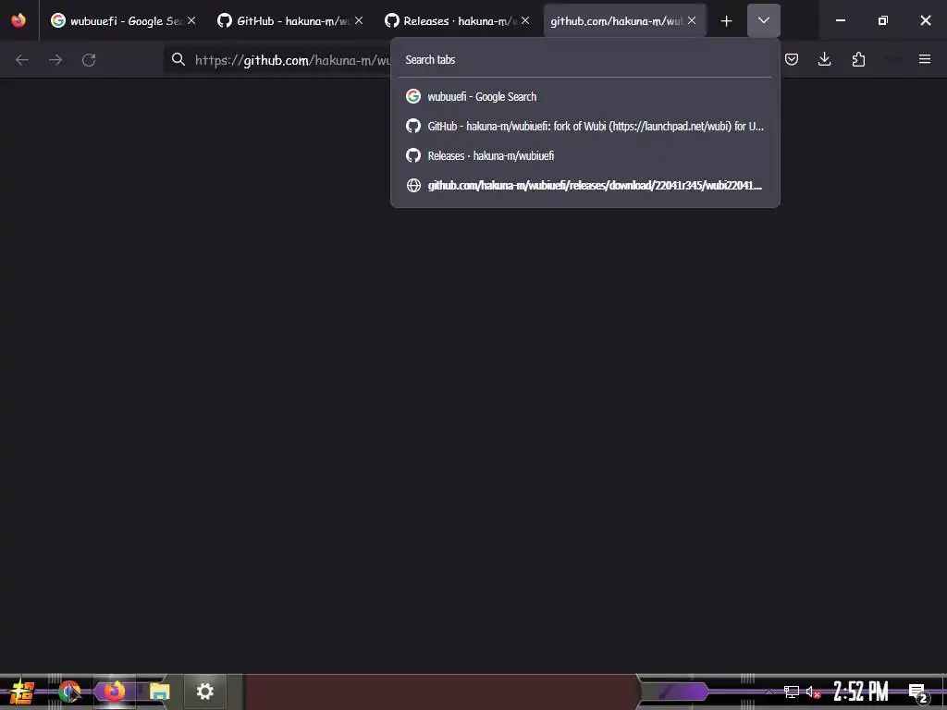The width and height of the screenshot is (947, 710).
Task: Open a new tab with the plus button
Action: pyautogui.click(x=727, y=21)
